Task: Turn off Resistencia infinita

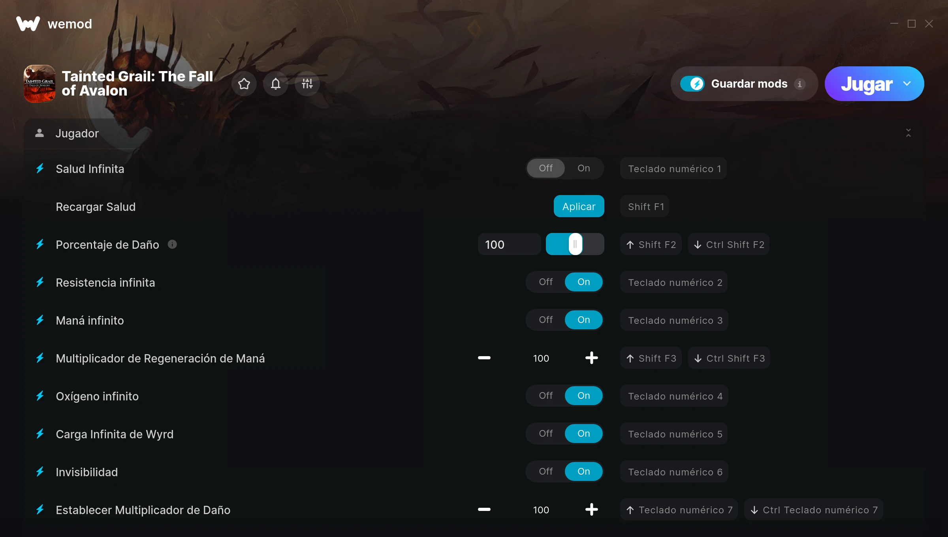Action: pyautogui.click(x=546, y=282)
